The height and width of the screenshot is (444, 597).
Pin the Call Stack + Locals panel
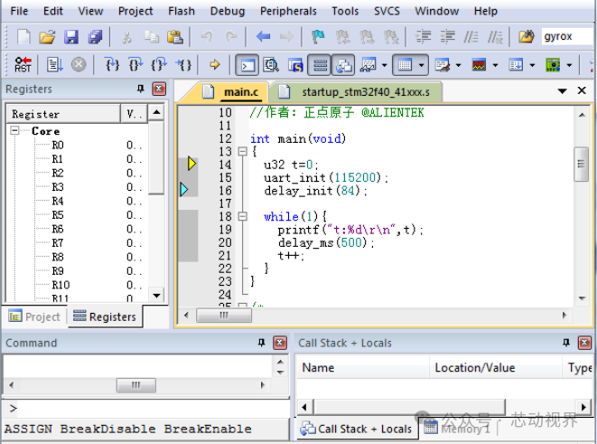click(x=566, y=343)
